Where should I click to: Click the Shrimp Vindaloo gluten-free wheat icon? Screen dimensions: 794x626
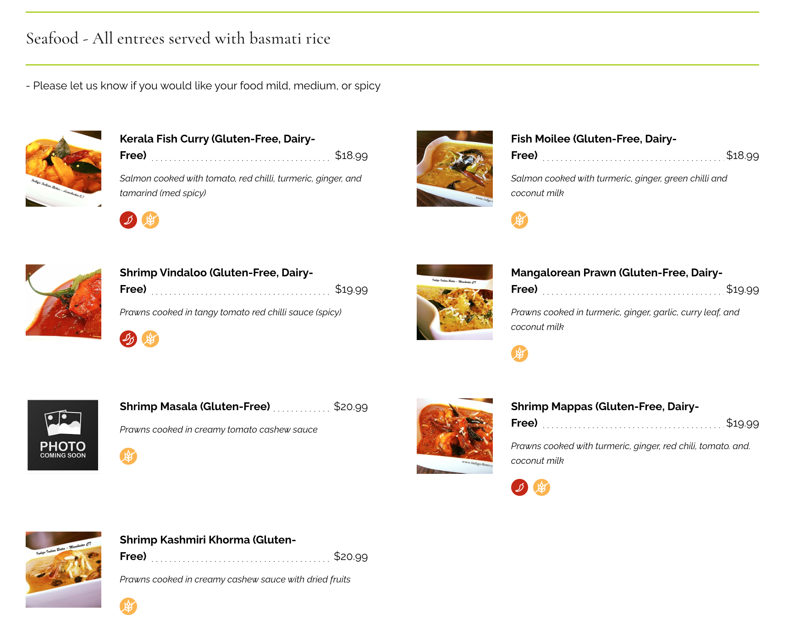pyautogui.click(x=150, y=339)
